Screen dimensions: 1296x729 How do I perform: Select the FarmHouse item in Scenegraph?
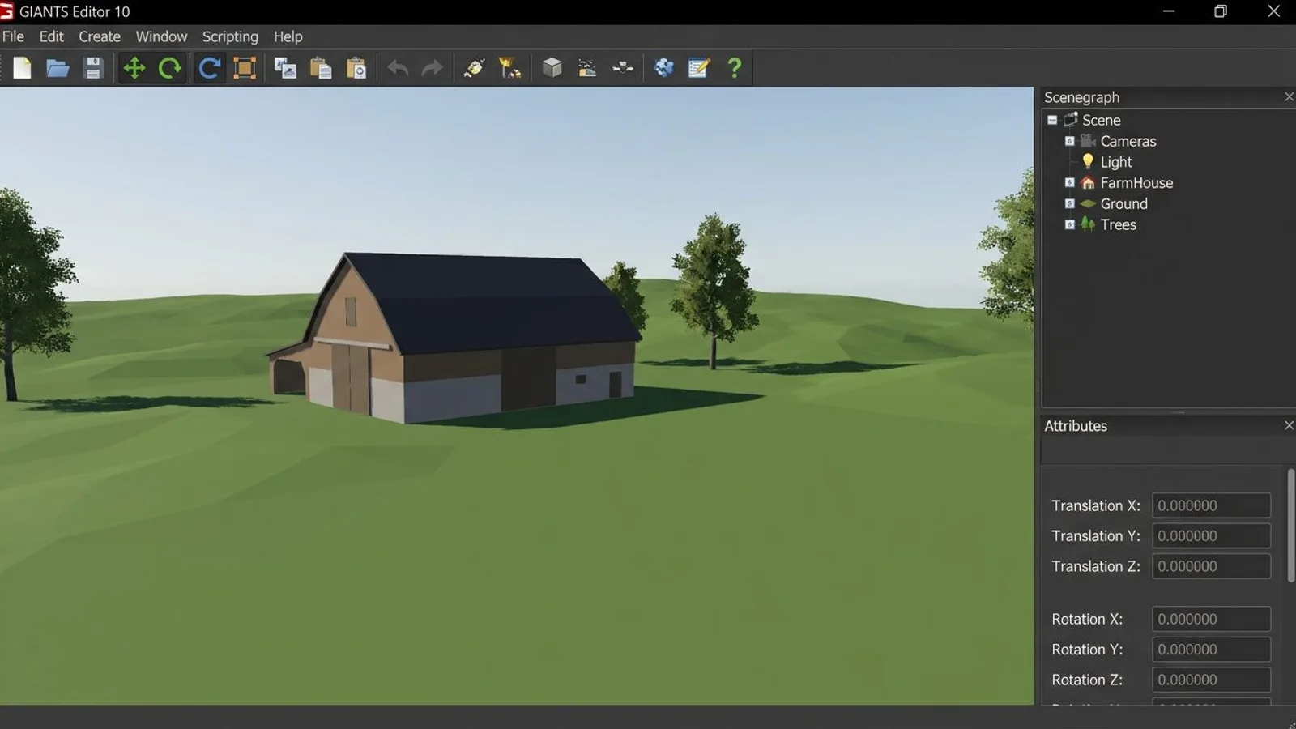tap(1136, 183)
